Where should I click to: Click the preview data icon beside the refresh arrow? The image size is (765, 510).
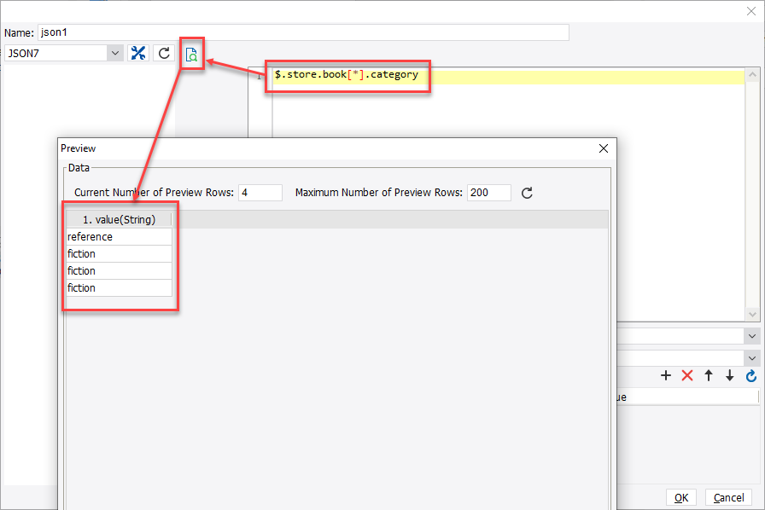click(191, 53)
